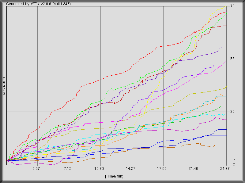Click the 24.97 time tick label
245x183 pixels.
(225, 169)
